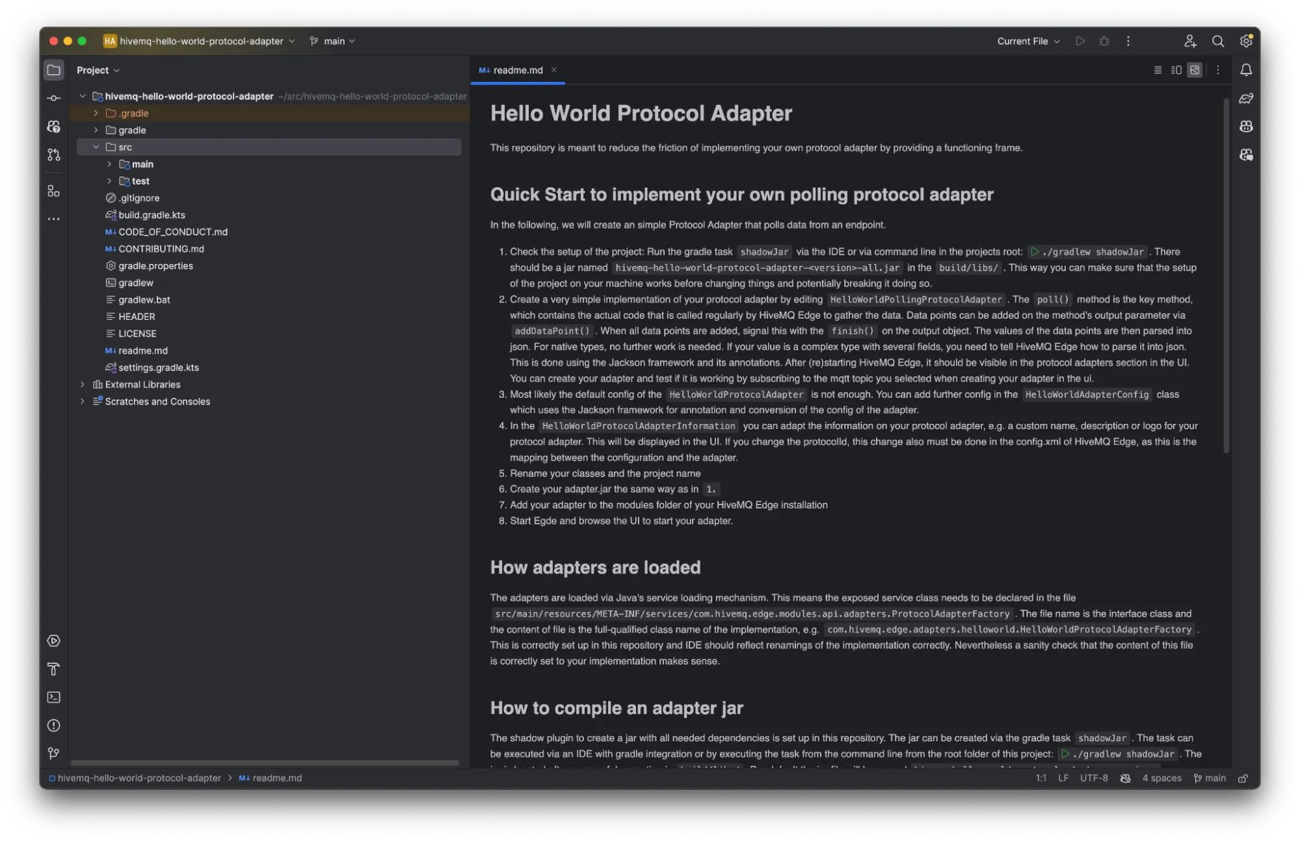Screen dimensions: 1300x842
Task: Click the main branch widget in status bar
Action: [x=1210, y=778]
